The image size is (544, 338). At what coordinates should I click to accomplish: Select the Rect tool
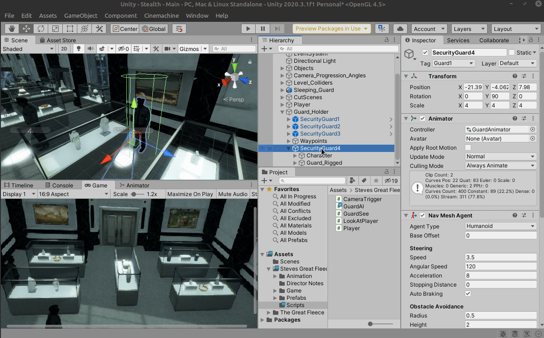tap(70, 29)
